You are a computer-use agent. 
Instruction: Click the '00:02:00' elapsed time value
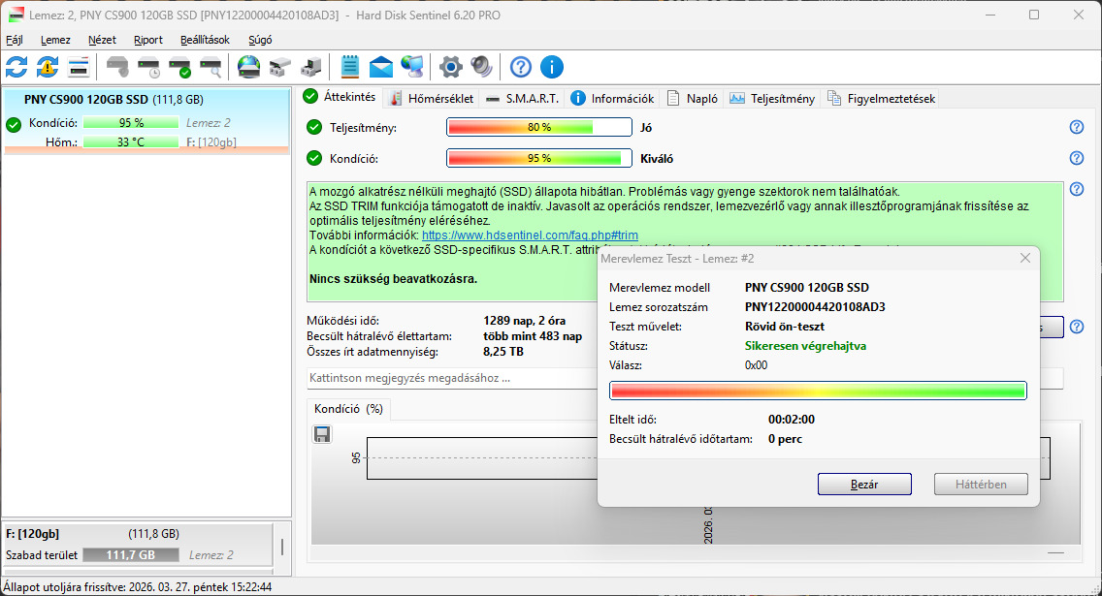click(792, 419)
